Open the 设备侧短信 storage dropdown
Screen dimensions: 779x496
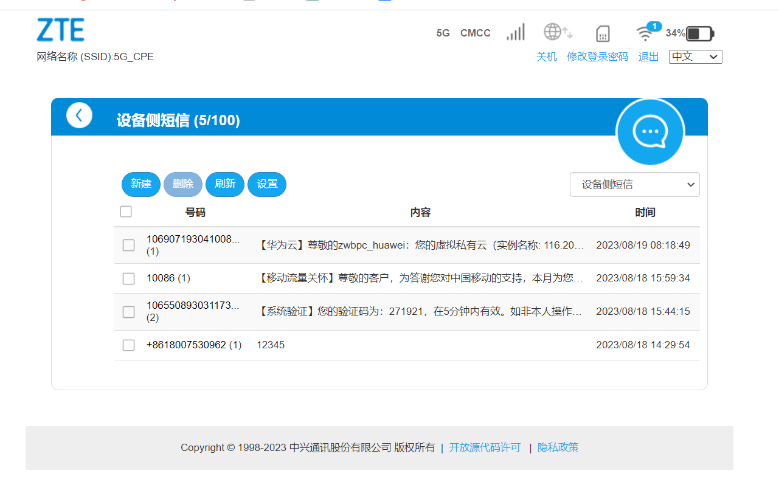tap(634, 185)
